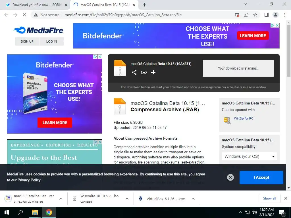Close the macOS Catalina Beta tab
Image resolution: width=291 pixels, height=218 pixels.
(134, 5)
